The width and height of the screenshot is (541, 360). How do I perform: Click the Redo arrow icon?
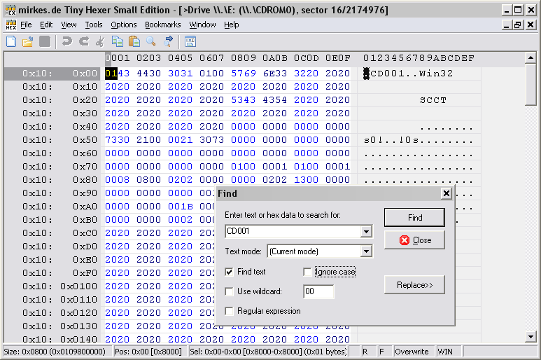click(84, 42)
